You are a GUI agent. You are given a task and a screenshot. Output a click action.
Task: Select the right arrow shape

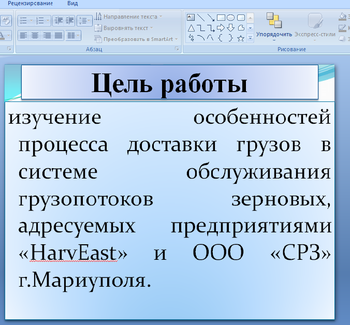click(x=221, y=28)
